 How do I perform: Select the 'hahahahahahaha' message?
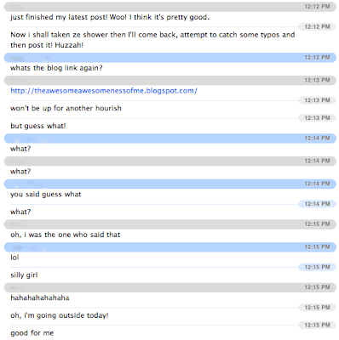pyautogui.click(x=40, y=297)
